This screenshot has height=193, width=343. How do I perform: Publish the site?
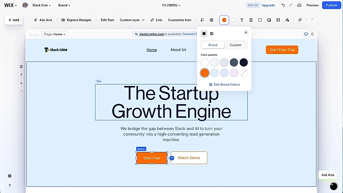(x=332, y=5)
